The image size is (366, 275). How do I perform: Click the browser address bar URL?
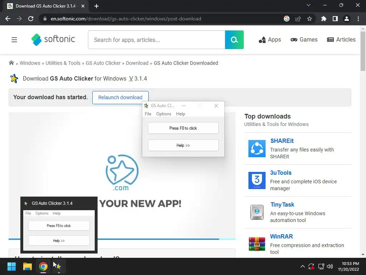126,19
